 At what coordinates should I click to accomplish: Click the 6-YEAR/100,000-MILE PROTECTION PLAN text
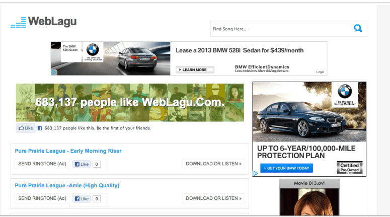click(306, 152)
